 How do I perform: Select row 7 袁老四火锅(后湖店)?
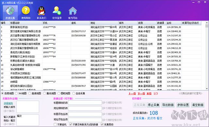point(20,52)
